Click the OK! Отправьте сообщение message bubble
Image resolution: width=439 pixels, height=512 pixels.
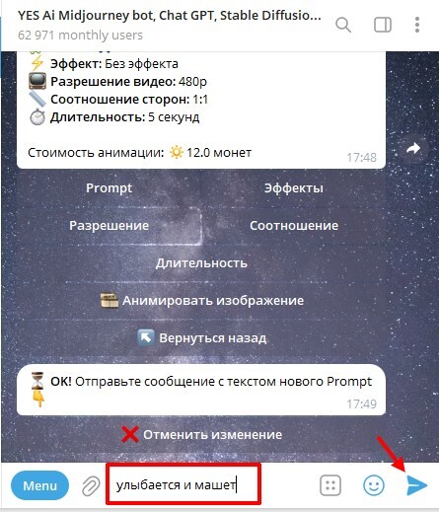click(201, 390)
